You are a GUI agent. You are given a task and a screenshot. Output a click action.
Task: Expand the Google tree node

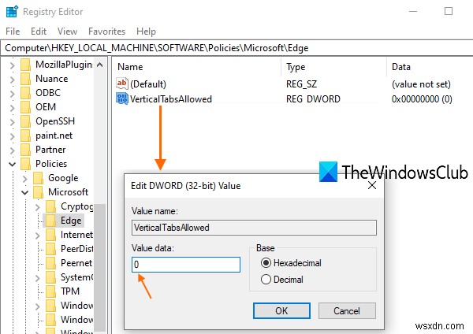[x=24, y=179]
